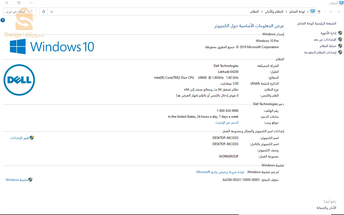Open قراءة شروط ترخيص برامج Microsoft link
This screenshot has width=344, height=215.
[x=220, y=172]
